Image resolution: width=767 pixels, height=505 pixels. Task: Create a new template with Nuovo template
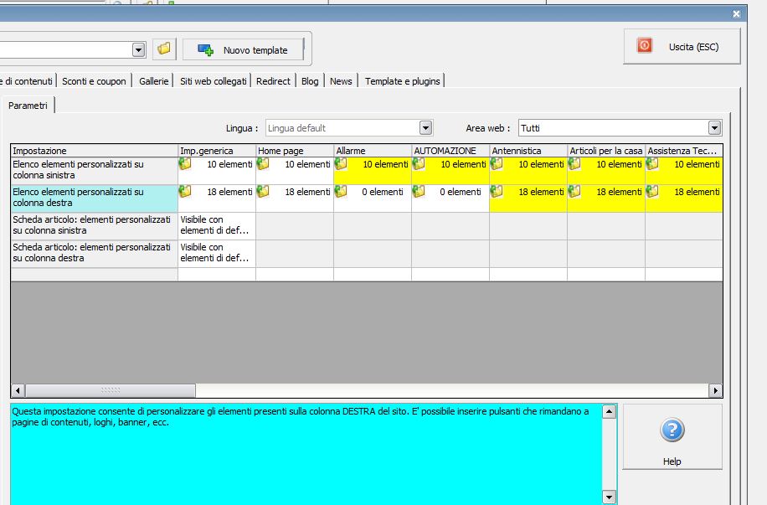[243, 50]
